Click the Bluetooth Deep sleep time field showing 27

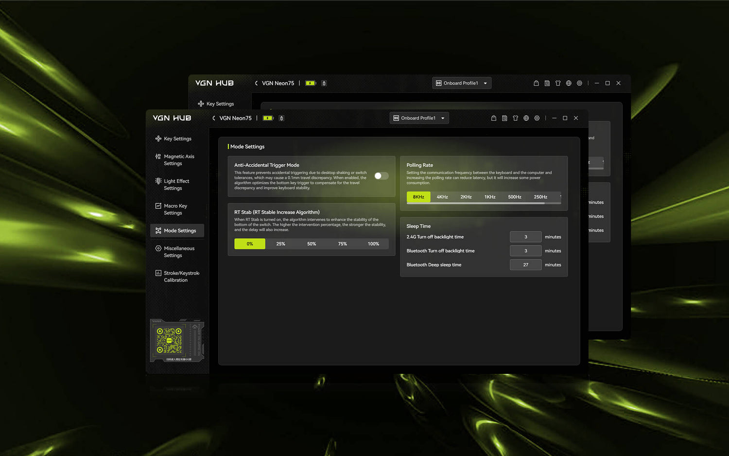[x=525, y=264]
